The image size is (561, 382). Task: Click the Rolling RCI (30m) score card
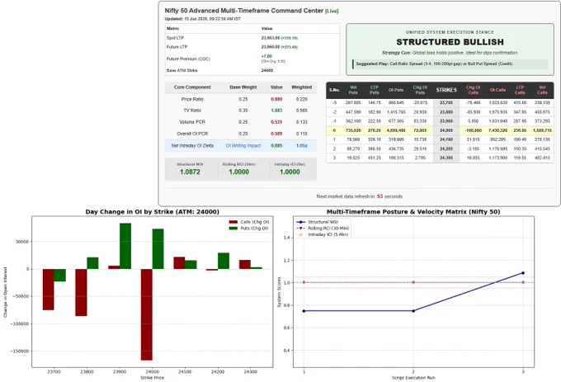[238, 169]
